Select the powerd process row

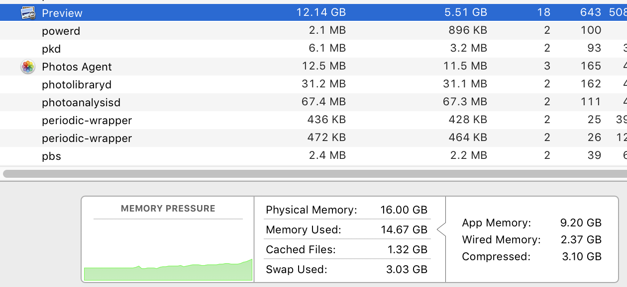pos(313,31)
